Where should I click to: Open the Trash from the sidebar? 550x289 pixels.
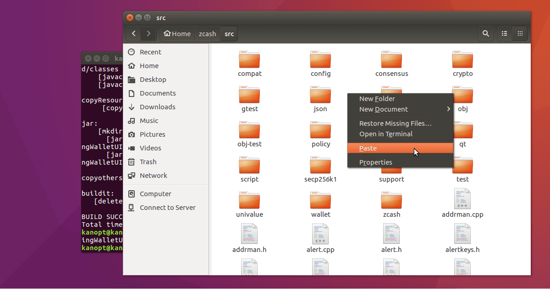coord(148,162)
